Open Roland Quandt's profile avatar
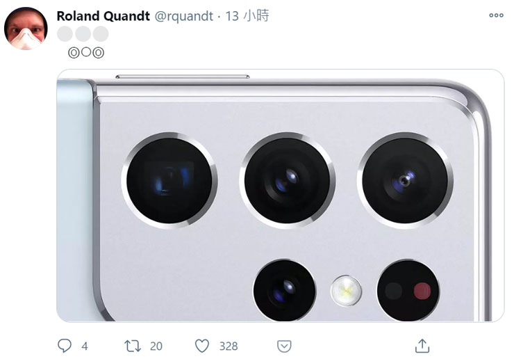Viewport: 514px width, 359px height. 26,29
